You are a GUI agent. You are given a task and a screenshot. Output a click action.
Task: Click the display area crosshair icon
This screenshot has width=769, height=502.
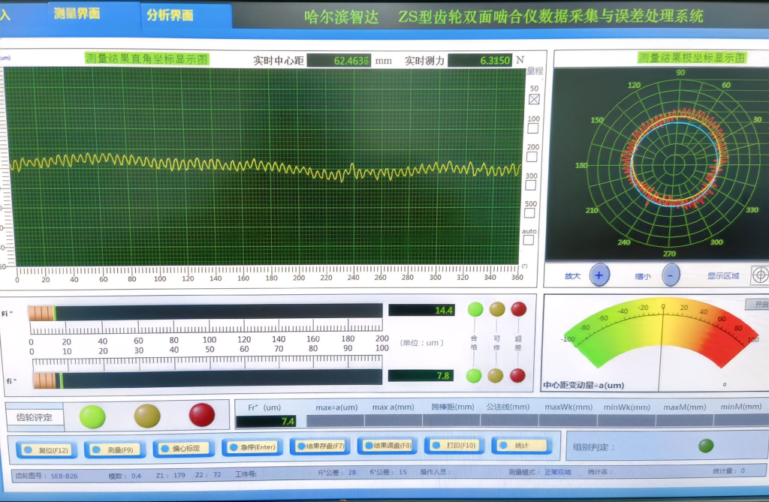759,275
